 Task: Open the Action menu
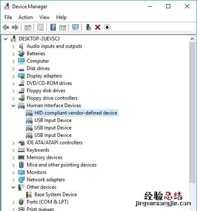[25, 17]
